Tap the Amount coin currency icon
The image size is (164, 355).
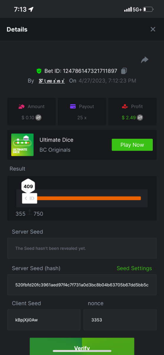click(x=38, y=117)
